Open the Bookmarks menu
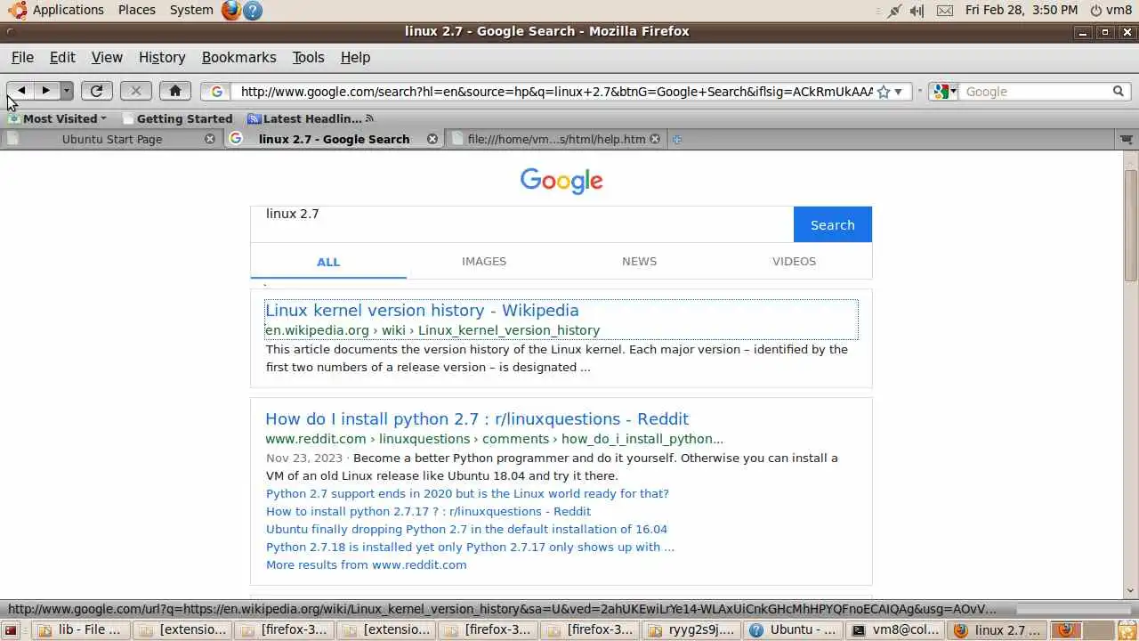 [239, 57]
